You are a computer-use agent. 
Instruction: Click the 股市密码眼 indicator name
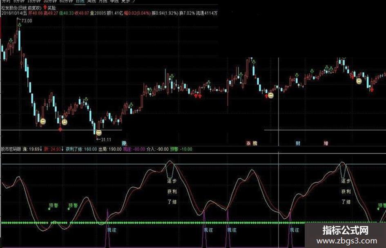11,149
